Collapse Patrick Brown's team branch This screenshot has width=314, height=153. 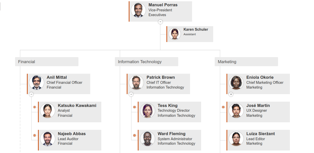click(131, 94)
